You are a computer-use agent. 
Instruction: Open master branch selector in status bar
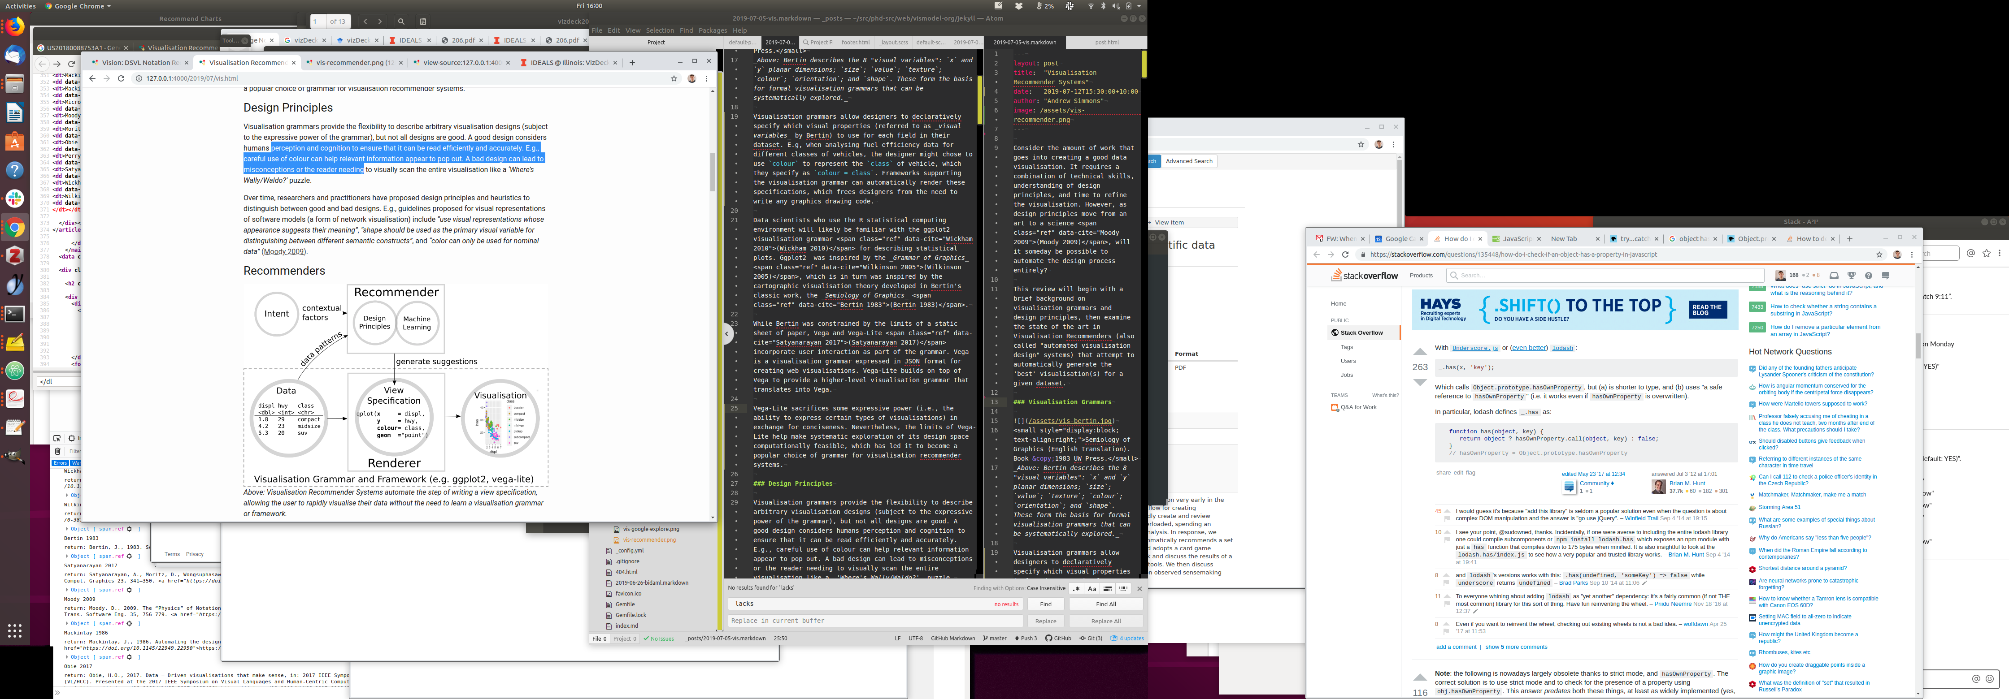995,638
